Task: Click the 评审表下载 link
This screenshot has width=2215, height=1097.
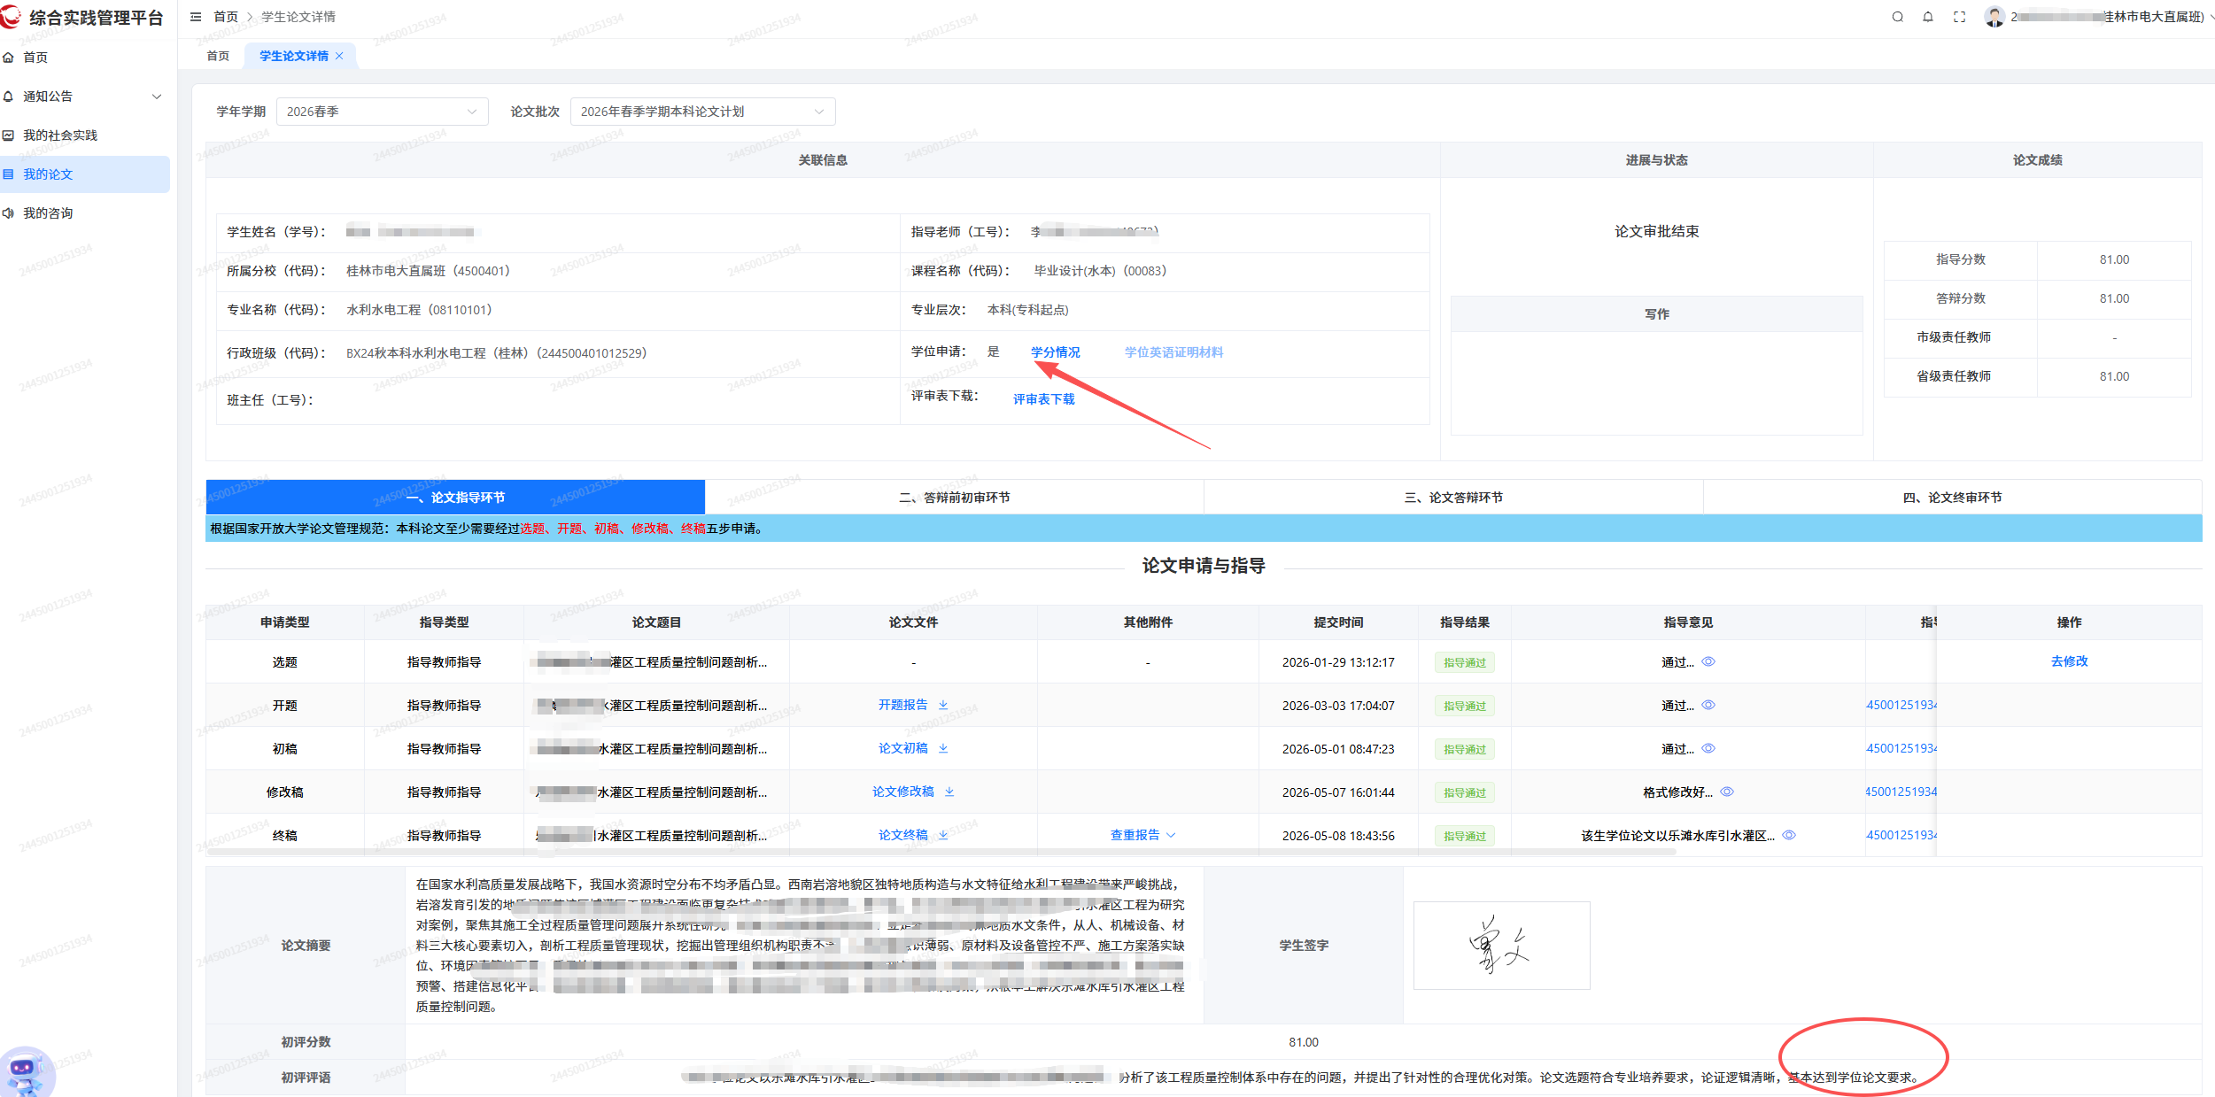Action: (x=1044, y=399)
